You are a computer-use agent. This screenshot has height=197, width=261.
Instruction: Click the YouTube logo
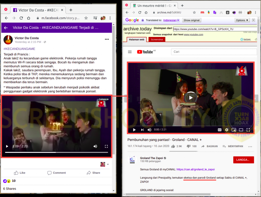click(x=145, y=52)
